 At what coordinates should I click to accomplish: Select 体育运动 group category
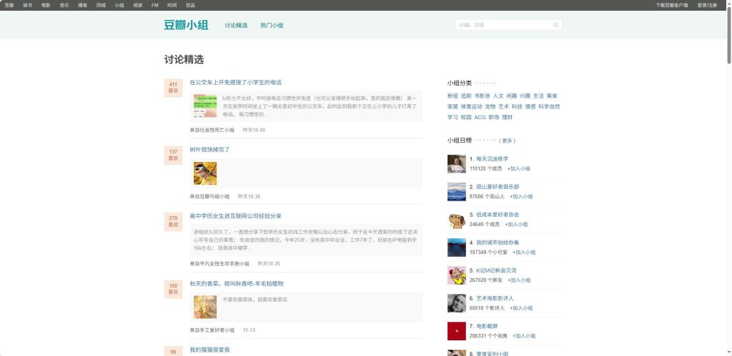pos(472,107)
